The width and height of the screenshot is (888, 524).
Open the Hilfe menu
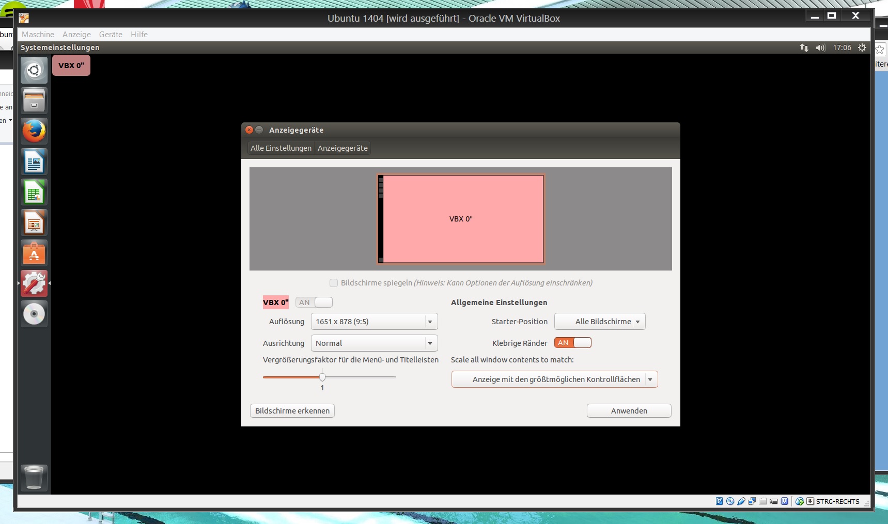(139, 35)
